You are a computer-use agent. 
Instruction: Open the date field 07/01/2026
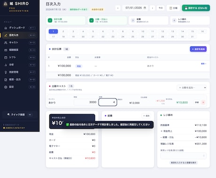coord(136,8)
